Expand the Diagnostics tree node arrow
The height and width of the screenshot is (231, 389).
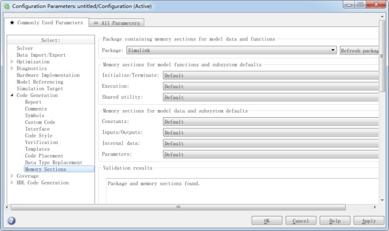tap(12, 68)
